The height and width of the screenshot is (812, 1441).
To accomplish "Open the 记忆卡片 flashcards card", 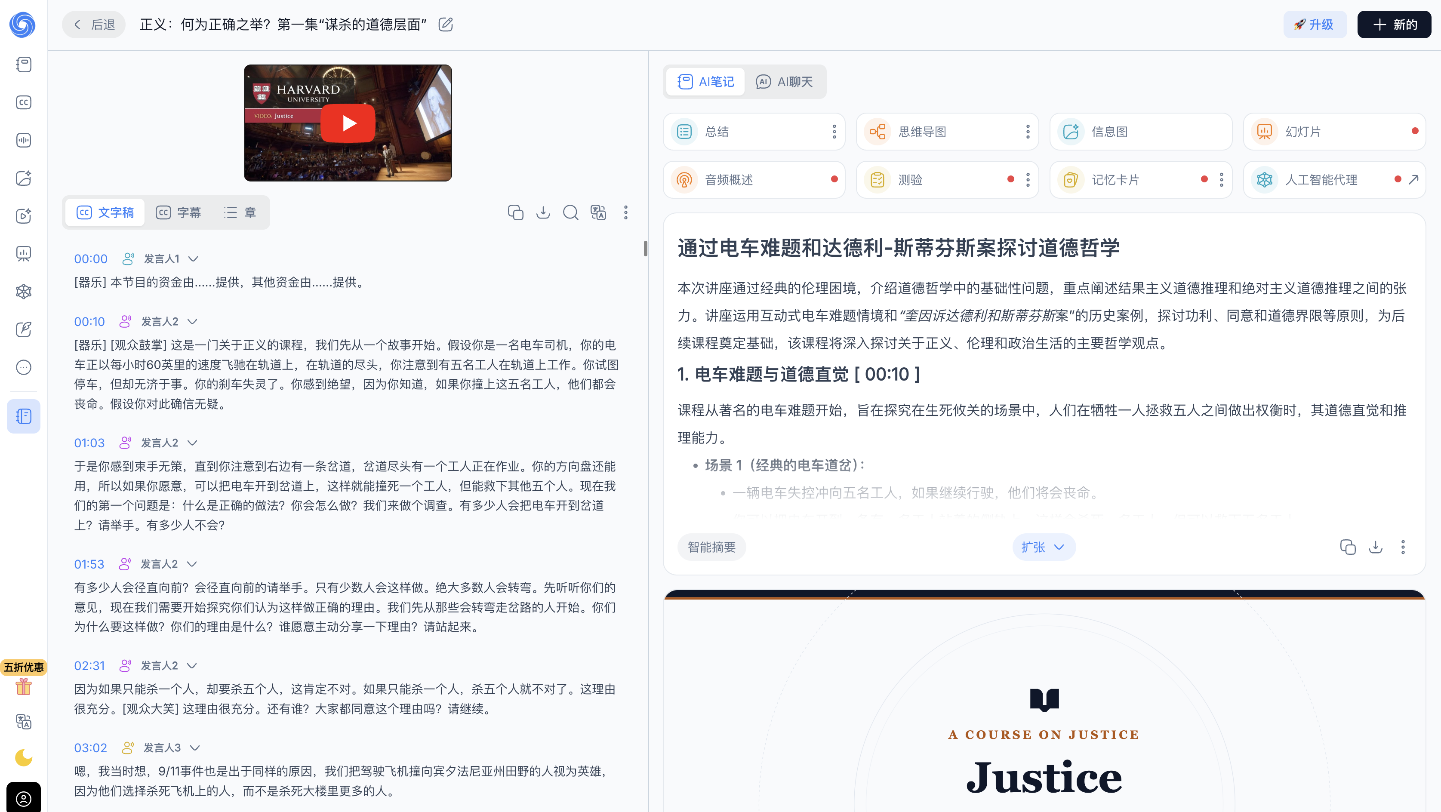I will 1141,179.
